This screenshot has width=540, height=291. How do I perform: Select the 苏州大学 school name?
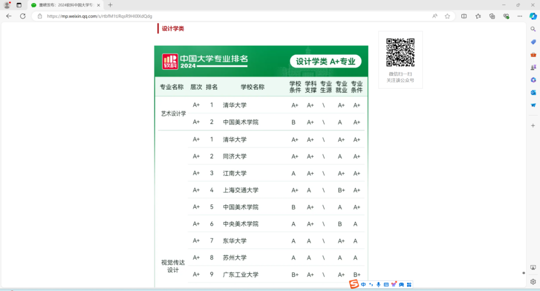234,257
